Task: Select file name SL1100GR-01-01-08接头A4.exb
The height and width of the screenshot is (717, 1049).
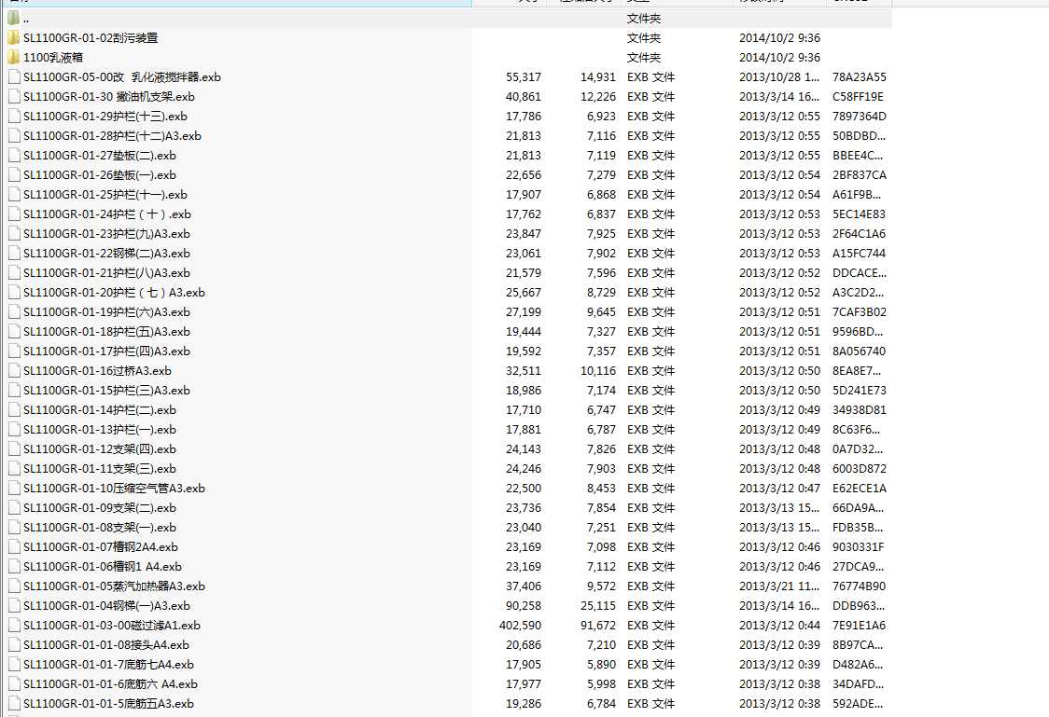Action: [x=106, y=645]
